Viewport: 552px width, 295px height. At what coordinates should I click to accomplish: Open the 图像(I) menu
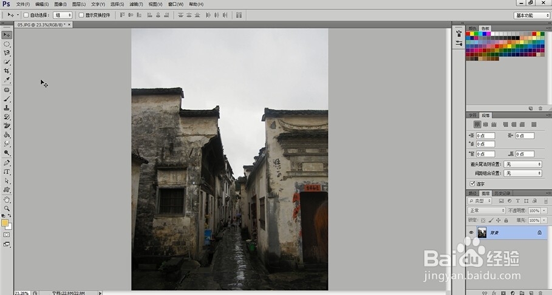coord(61,4)
